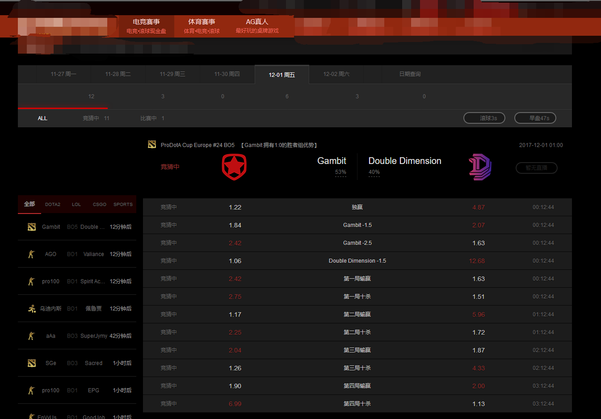Select the 12-01 周五 date tab
This screenshot has height=419, width=601.
pyautogui.click(x=282, y=75)
